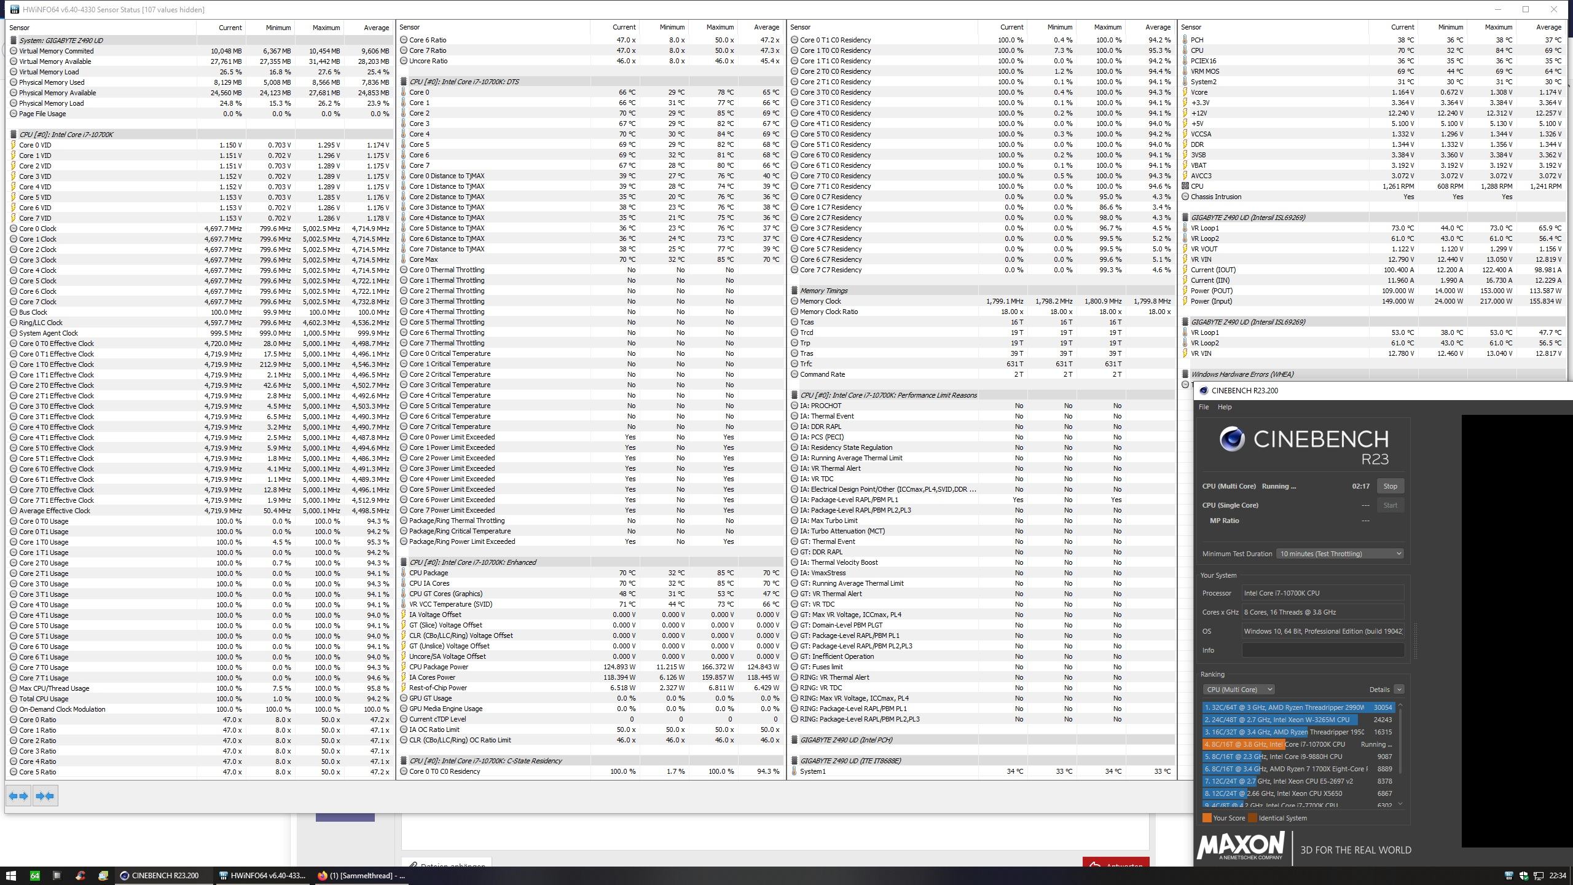Switch to HWiNFO64 taskbar window
1573x885 pixels.
263,875
